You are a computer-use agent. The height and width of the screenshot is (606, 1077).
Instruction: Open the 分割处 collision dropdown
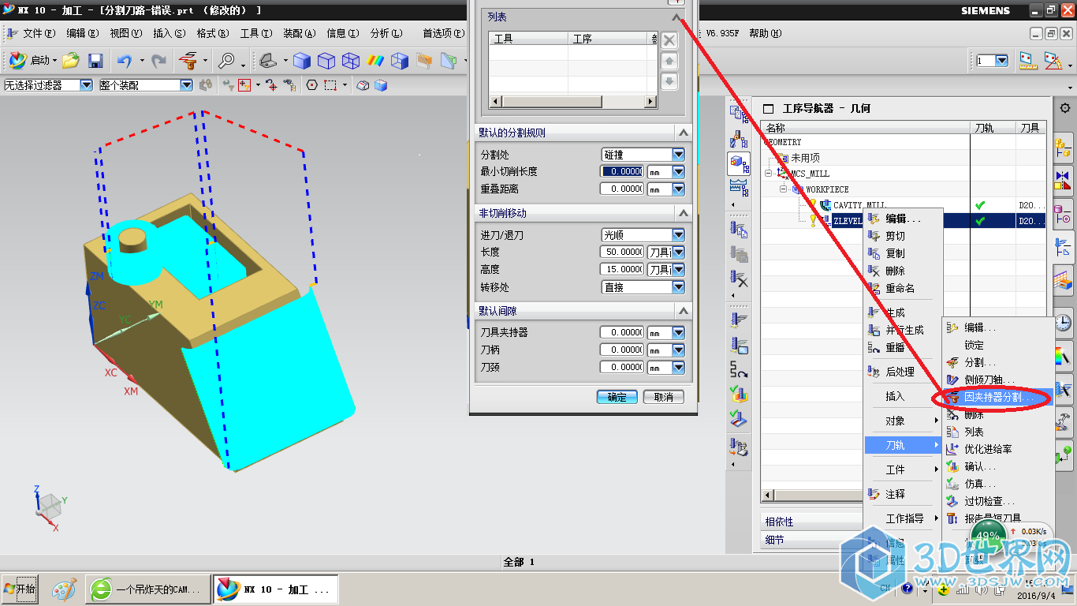point(678,155)
